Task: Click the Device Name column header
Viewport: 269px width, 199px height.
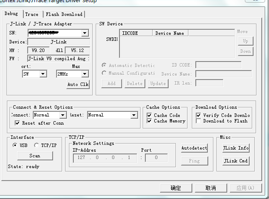Action: [x=170, y=33]
